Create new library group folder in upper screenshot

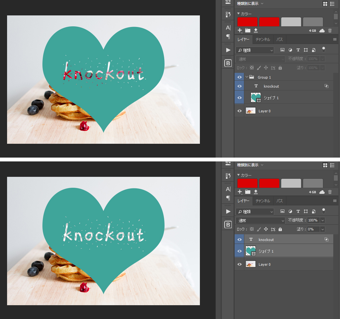point(248,30)
